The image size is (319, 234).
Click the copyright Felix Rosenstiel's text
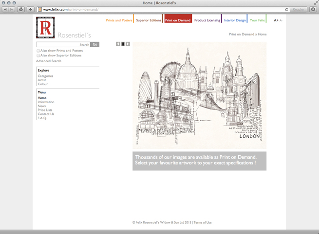pyautogui.click(x=162, y=222)
